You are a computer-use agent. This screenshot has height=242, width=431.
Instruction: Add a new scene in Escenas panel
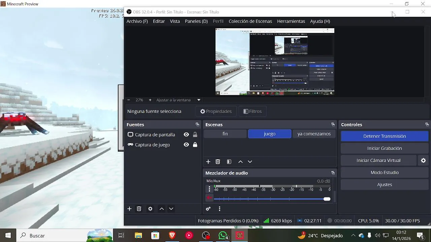208,162
